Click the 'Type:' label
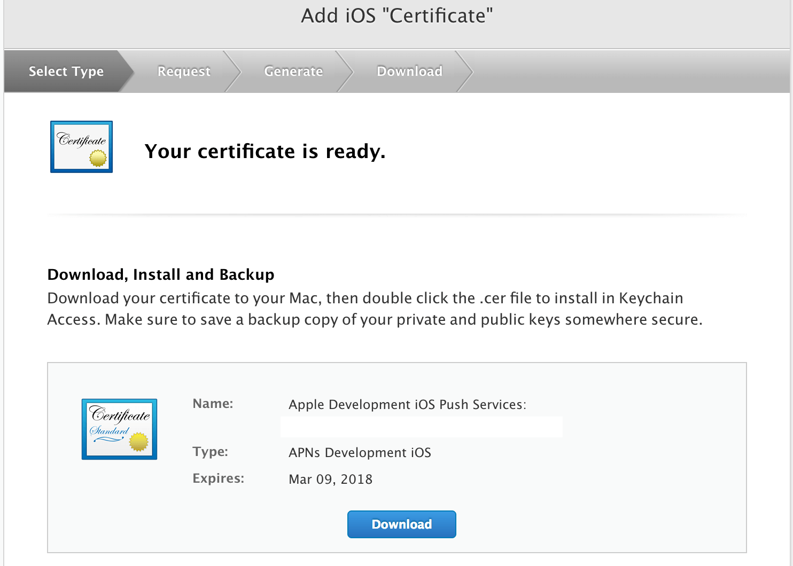Viewport: 793px width, 566px height. coord(210,452)
